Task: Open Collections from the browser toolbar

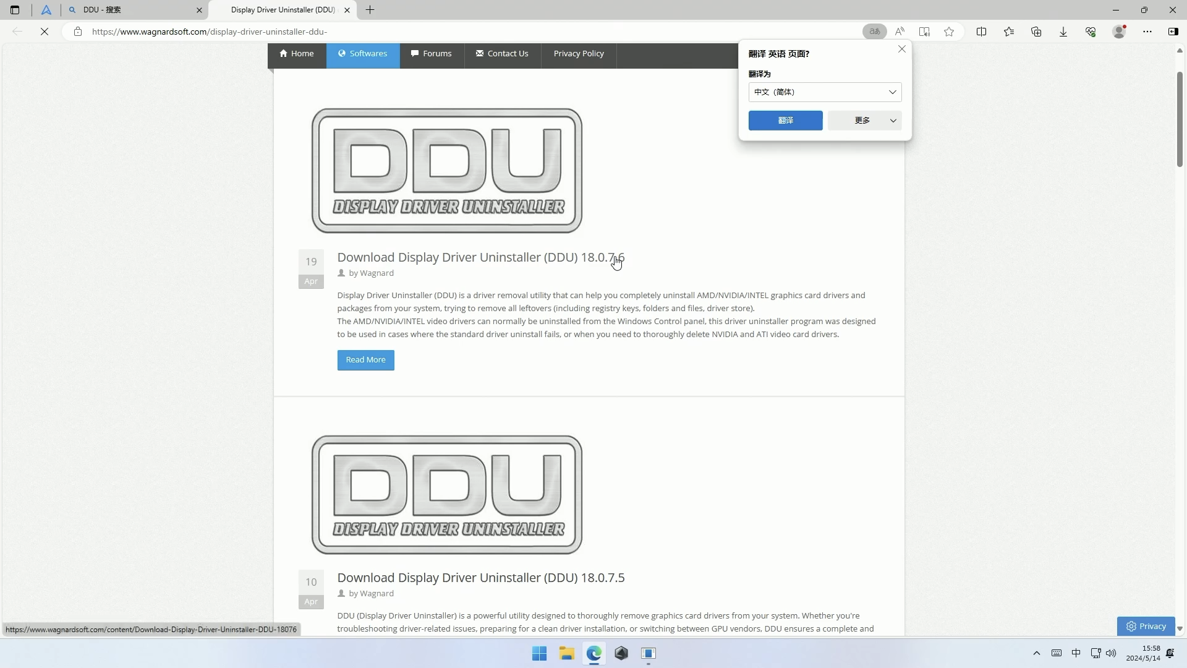Action: (1036, 32)
